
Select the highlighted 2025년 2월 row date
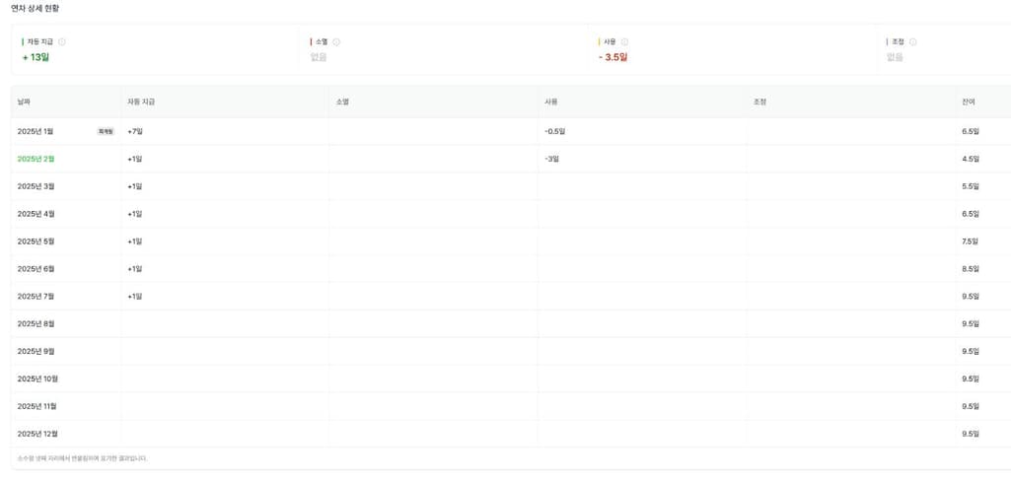(x=36, y=159)
